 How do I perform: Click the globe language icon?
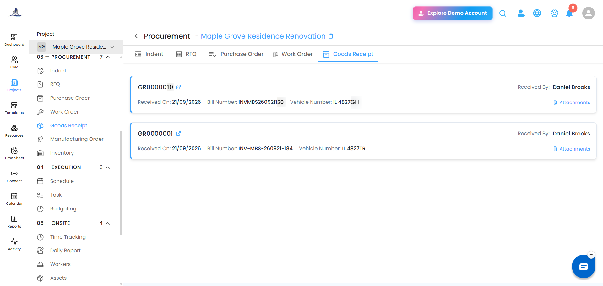pyautogui.click(x=537, y=13)
